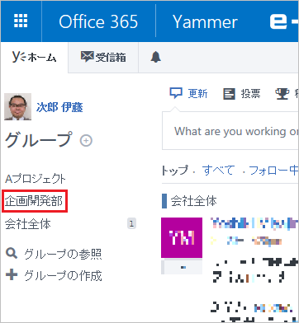This screenshot has height=323, width=299.
Task: Open the Office 365 app launcher grid
Action: pyautogui.click(x=21, y=21)
